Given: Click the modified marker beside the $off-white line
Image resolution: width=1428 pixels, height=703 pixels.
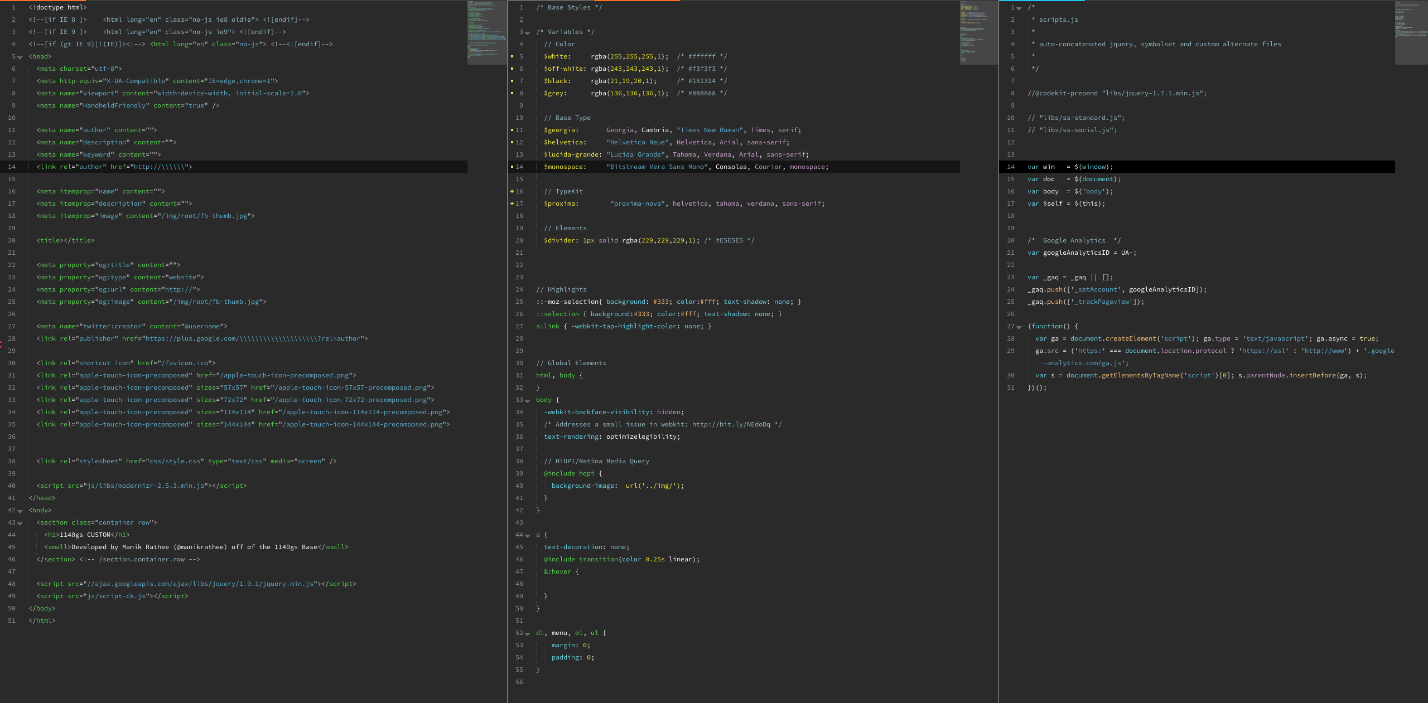Looking at the screenshot, I should 512,69.
